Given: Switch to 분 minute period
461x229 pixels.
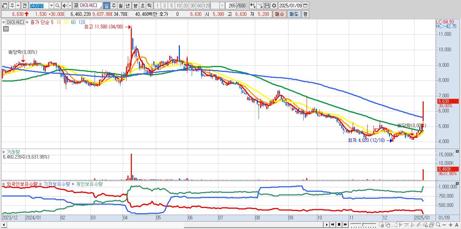Looking at the screenshot, I should coord(135,6).
